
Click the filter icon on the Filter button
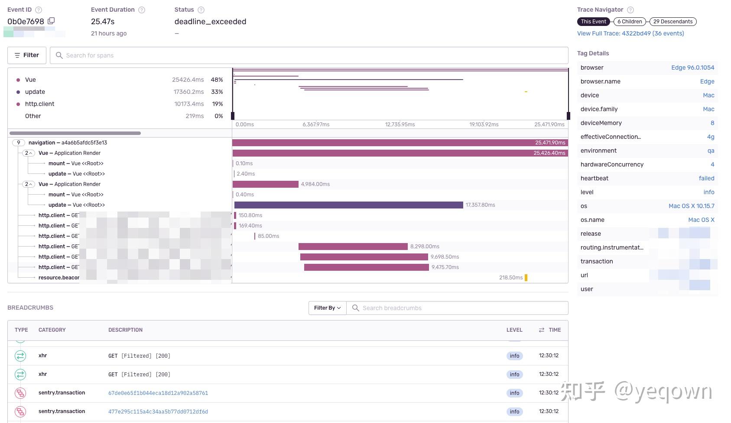click(17, 55)
